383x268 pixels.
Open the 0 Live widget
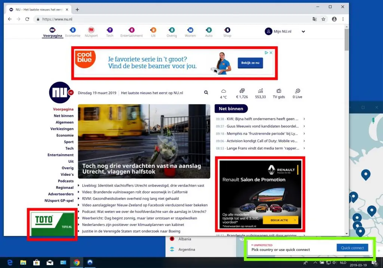(x=297, y=94)
